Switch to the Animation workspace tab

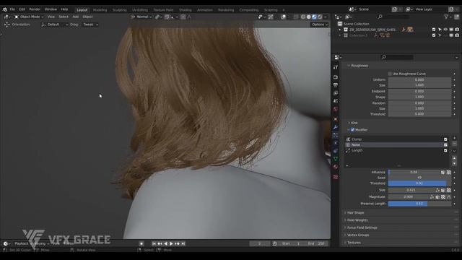(x=205, y=9)
